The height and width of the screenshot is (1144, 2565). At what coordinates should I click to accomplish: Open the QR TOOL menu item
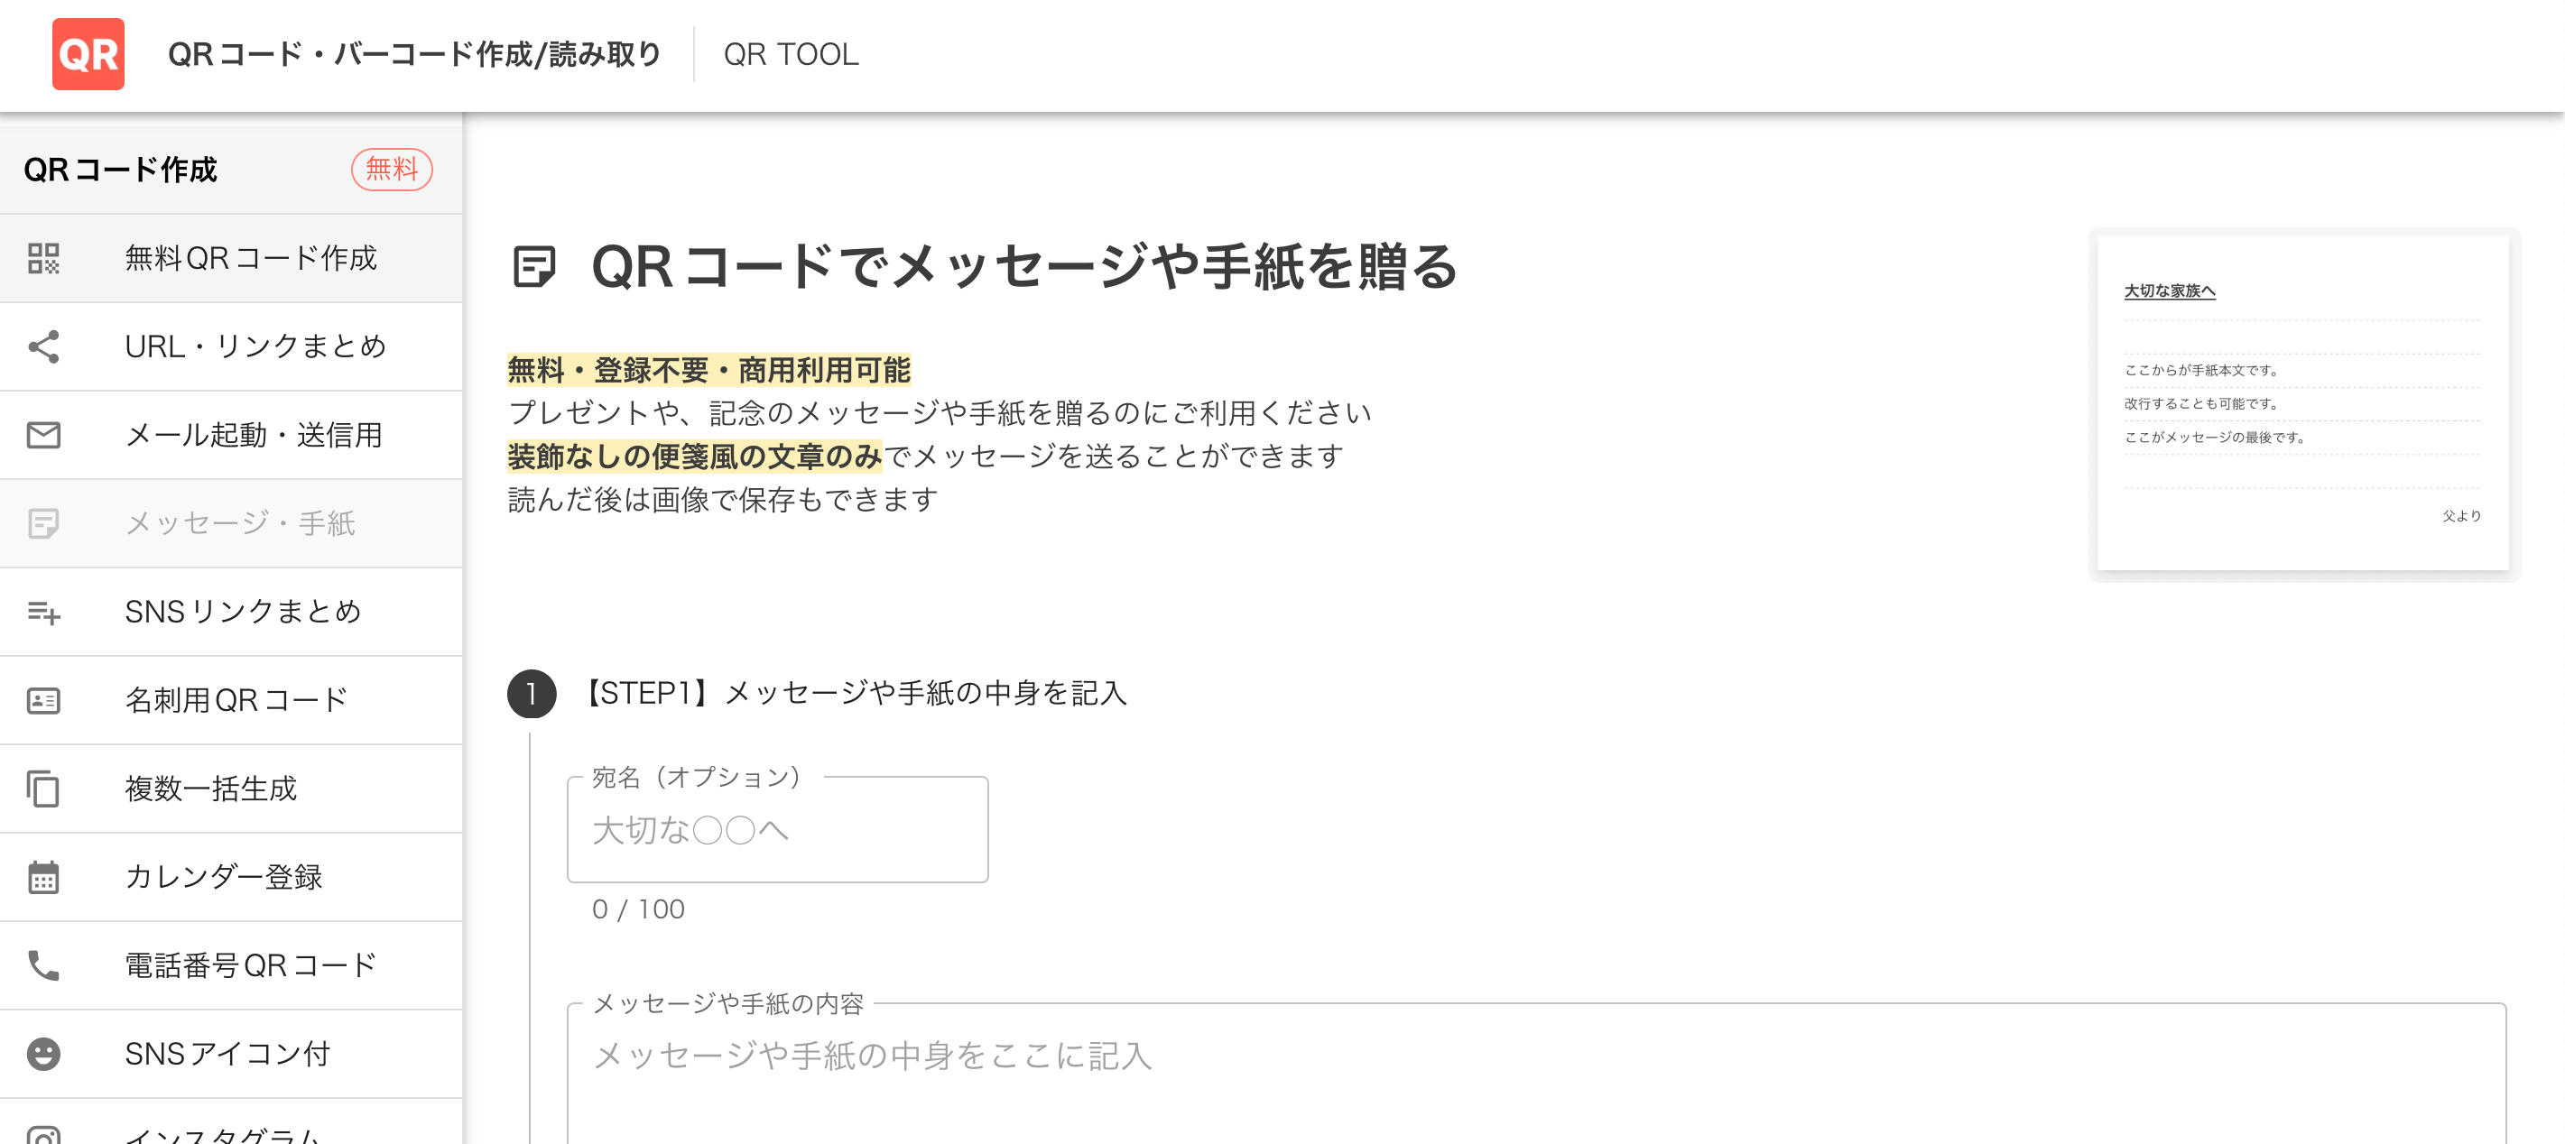pos(792,55)
